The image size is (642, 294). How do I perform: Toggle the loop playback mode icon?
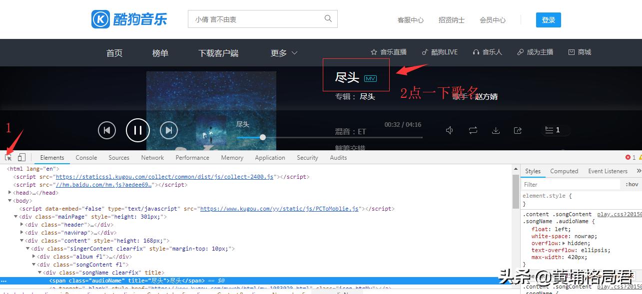pyautogui.click(x=473, y=130)
